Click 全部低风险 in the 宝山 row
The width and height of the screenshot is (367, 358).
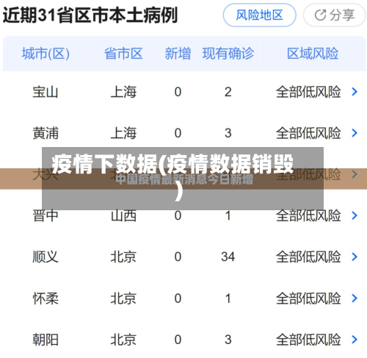(x=308, y=92)
